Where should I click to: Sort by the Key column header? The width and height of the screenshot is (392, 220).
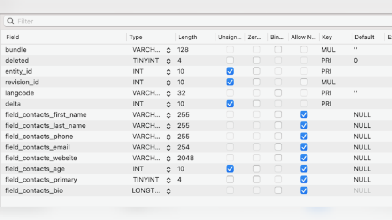click(x=327, y=37)
